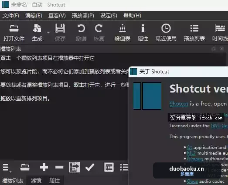Open the Qt link in About dialog
The height and width of the screenshot is (185, 228).
tap(189, 148)
